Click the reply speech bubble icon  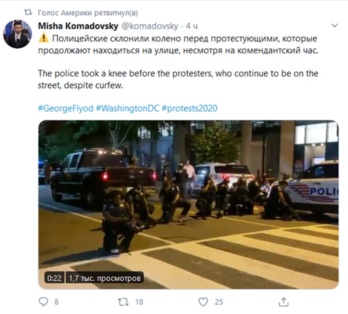pos(43,302)
